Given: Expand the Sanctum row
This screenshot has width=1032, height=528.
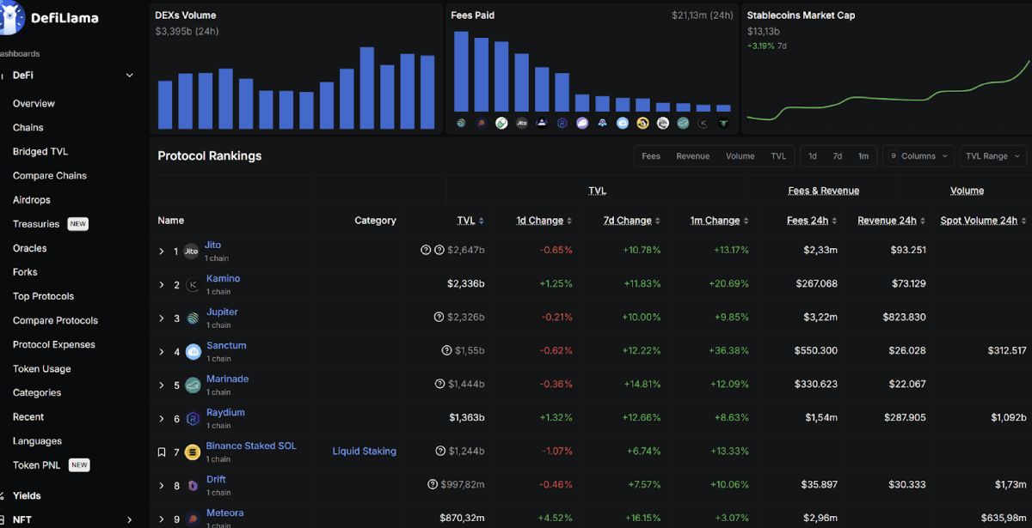Looking at the screenshot, I should point(161,352).
